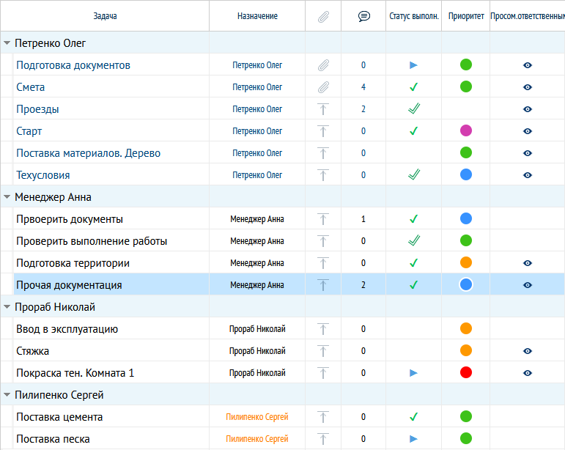Image resolution: width=565 pixels, height=450 pixels.
Task: Click the upload arrow in the Покраска тен. Комната 1 row
Action: point(323,373)
